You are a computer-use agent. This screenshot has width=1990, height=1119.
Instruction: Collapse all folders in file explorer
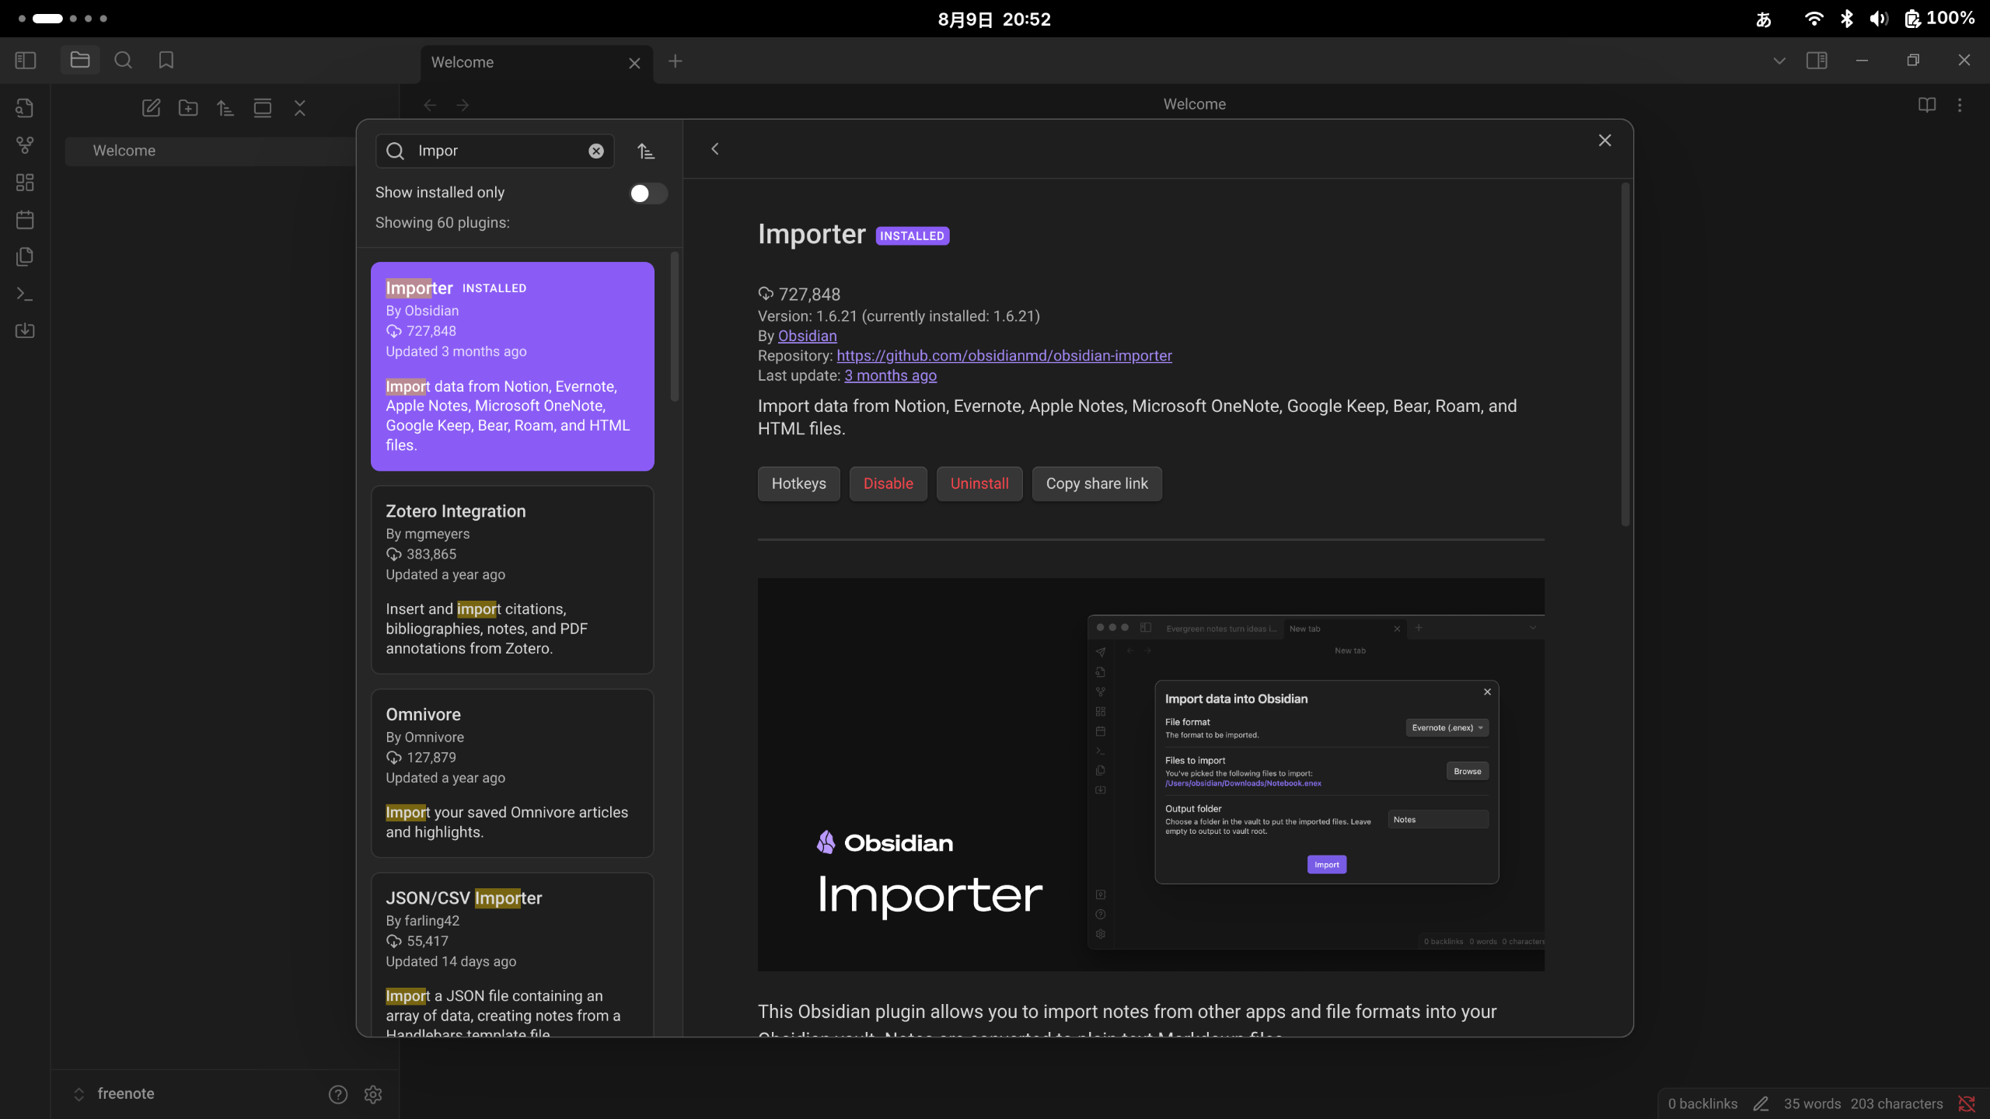click(300, 108)
